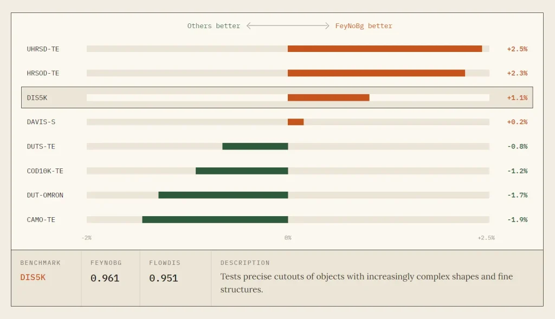Click the -1.9% value for CAMO-TE
Viewport: 555px width, 319px height.
[x=517, y=220]
